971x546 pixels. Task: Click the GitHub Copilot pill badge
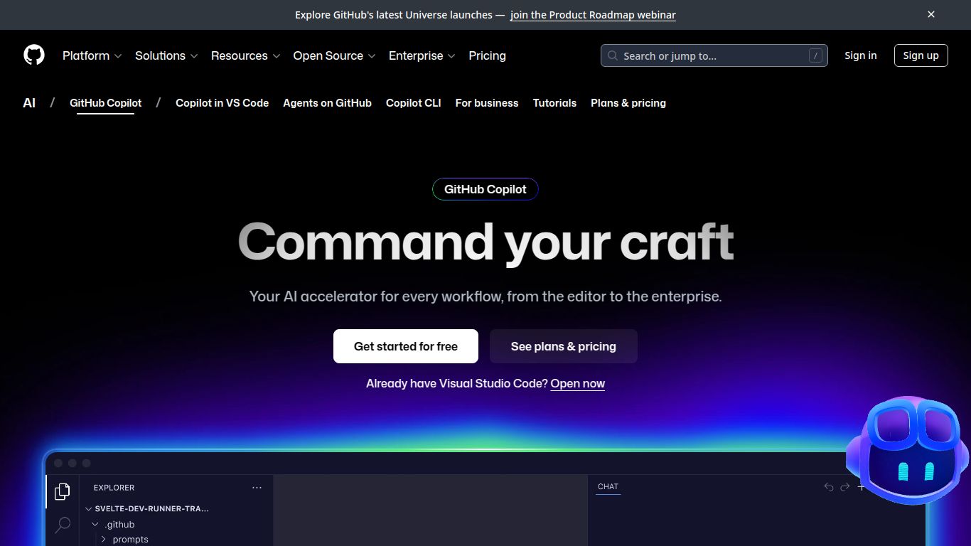click(485, 189)
